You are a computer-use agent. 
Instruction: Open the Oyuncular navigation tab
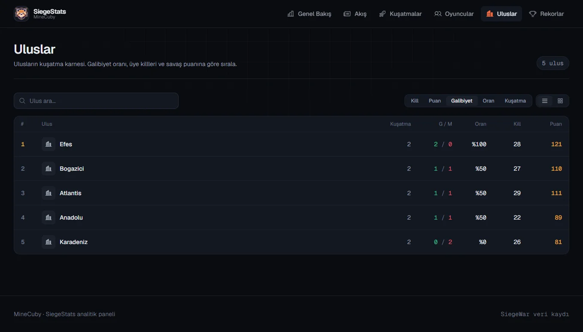pyautogui.click(x=454, y=14)
